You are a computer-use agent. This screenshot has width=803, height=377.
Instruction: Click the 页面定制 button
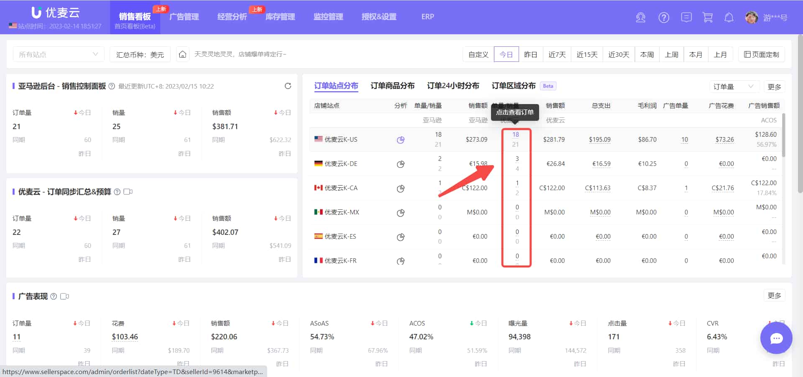[x=762, y=54]
